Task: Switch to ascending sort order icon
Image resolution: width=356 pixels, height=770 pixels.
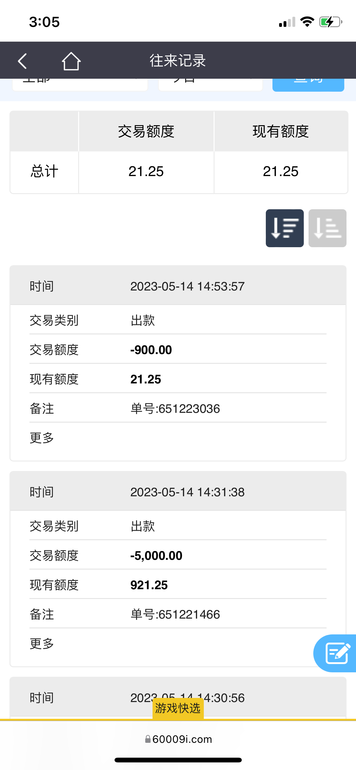Action: point(327,228)
